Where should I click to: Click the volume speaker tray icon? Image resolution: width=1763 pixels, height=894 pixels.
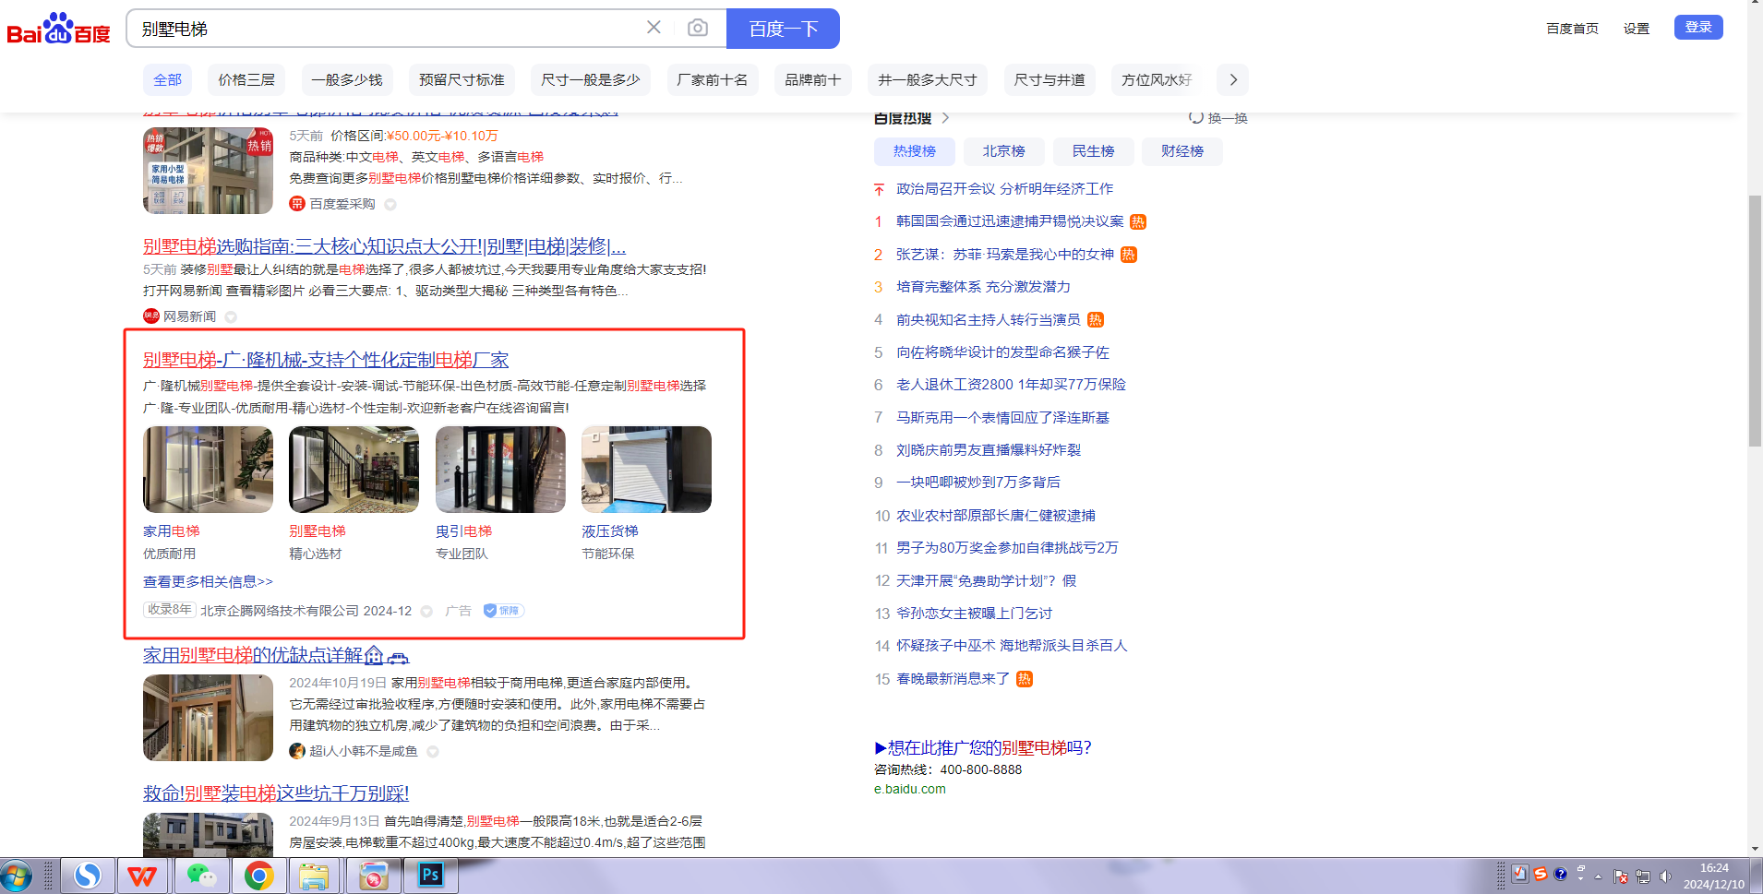tap(1665, 876)
